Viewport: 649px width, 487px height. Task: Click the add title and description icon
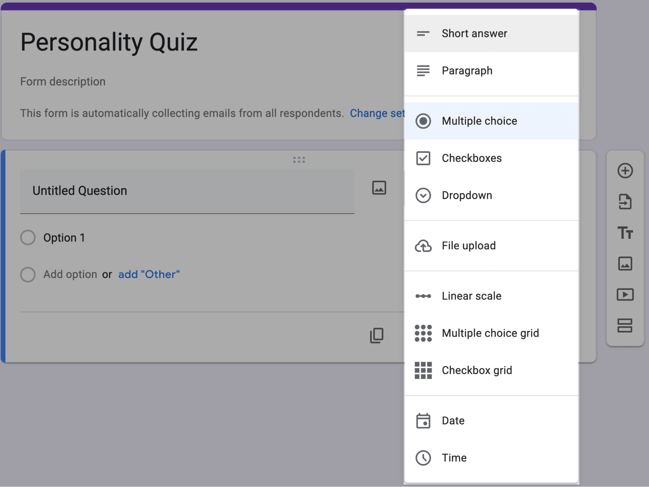coord(626,233)
